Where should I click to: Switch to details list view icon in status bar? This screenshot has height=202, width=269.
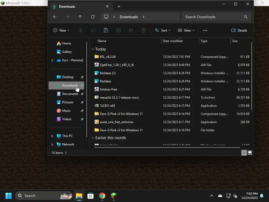pos(244,153)
